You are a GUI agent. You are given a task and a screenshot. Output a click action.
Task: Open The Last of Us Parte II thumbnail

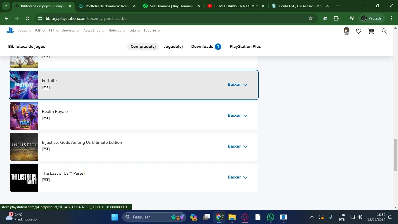24,178
